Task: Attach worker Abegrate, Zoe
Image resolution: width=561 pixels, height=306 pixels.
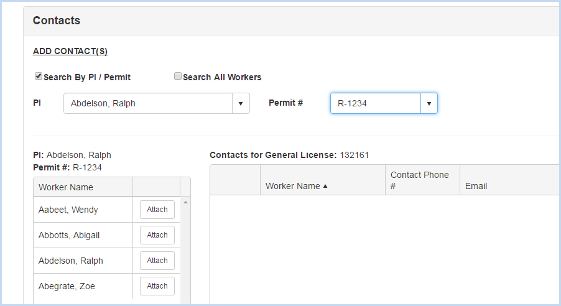Action: click(x=157, y=286)
